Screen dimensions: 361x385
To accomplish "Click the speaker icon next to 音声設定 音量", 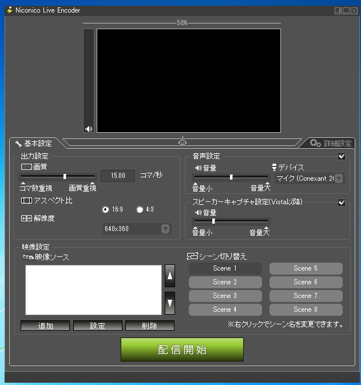I will (198, 168).
